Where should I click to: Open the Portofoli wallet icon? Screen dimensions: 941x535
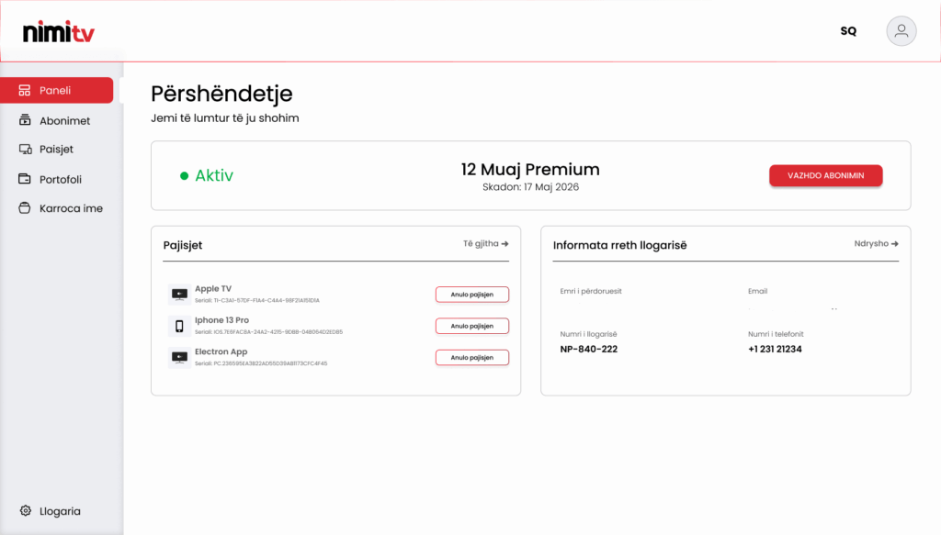pos(25,179)
